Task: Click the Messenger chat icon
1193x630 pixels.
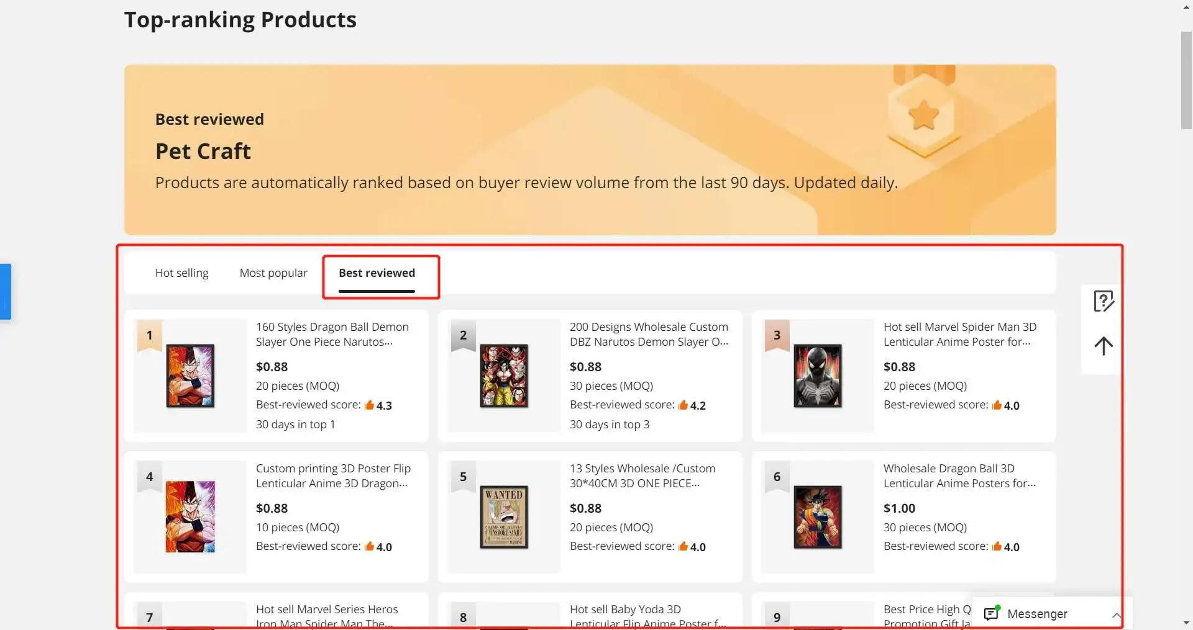Action: pyautogui.click(x=992, y=613)
